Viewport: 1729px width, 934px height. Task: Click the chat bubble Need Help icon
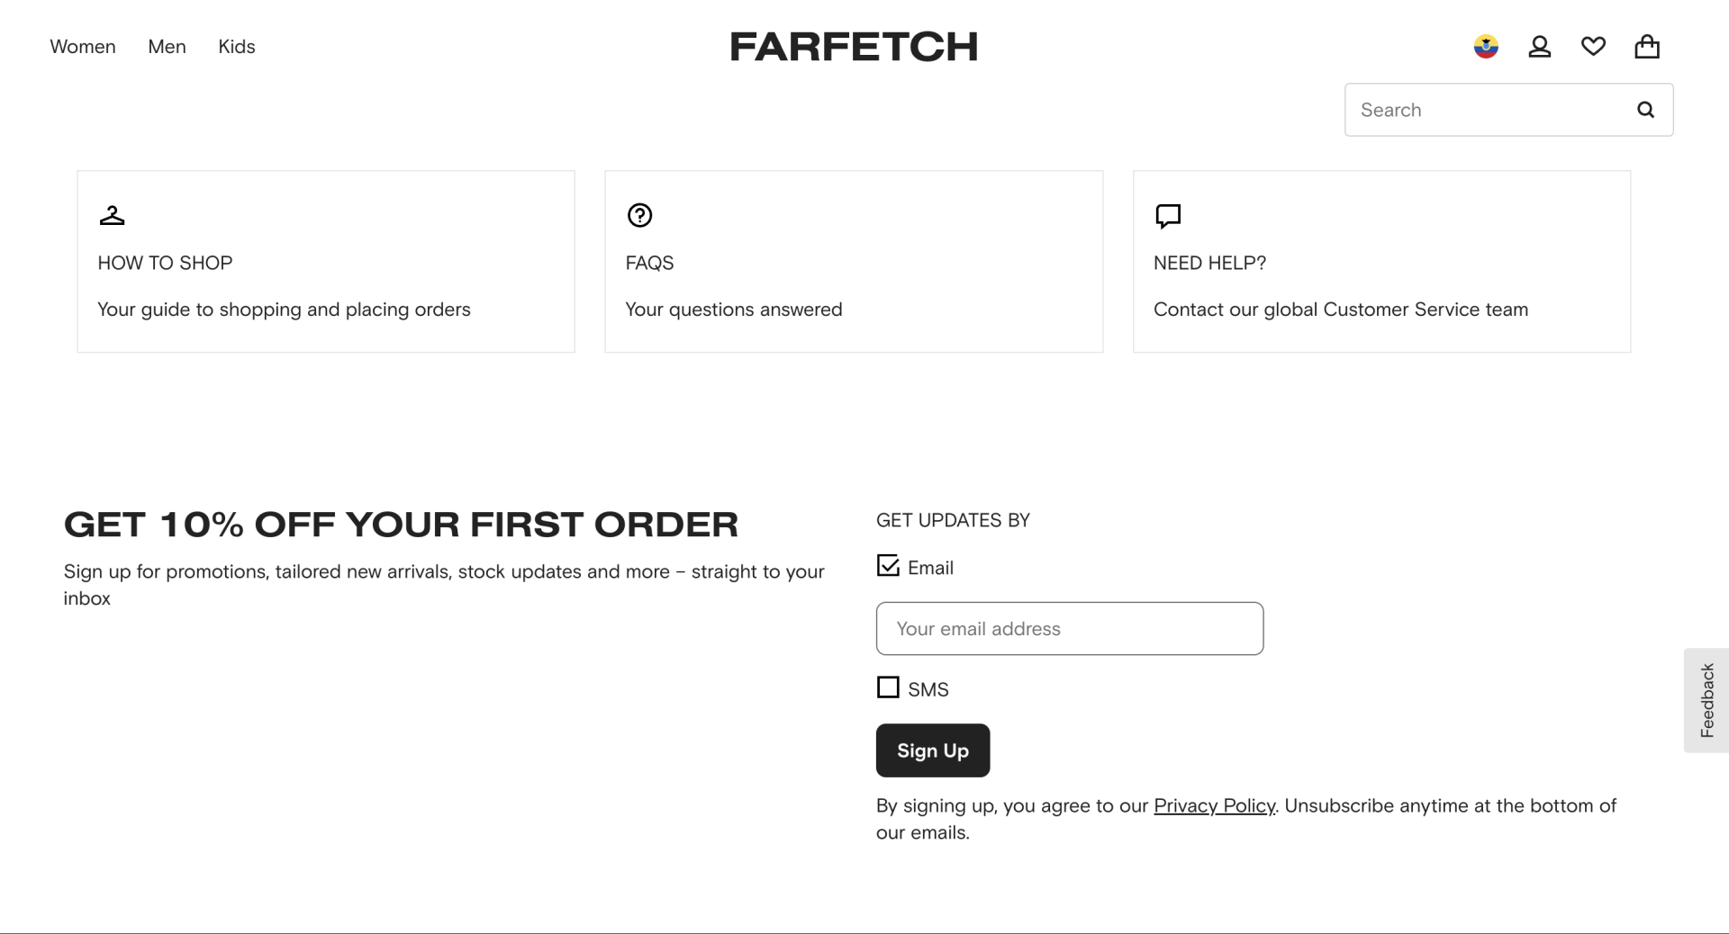point(1168,216)
